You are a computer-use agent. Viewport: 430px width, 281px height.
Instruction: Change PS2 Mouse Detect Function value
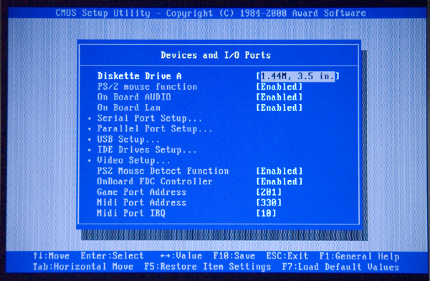(279, 171)
